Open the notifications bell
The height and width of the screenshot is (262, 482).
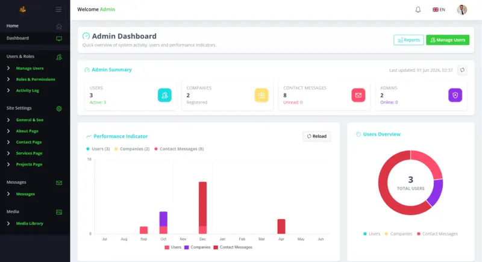coord(418,10)
